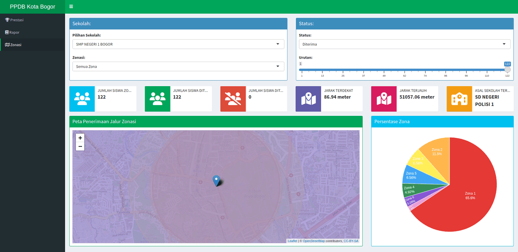Open the Rapor menu item

32,32
